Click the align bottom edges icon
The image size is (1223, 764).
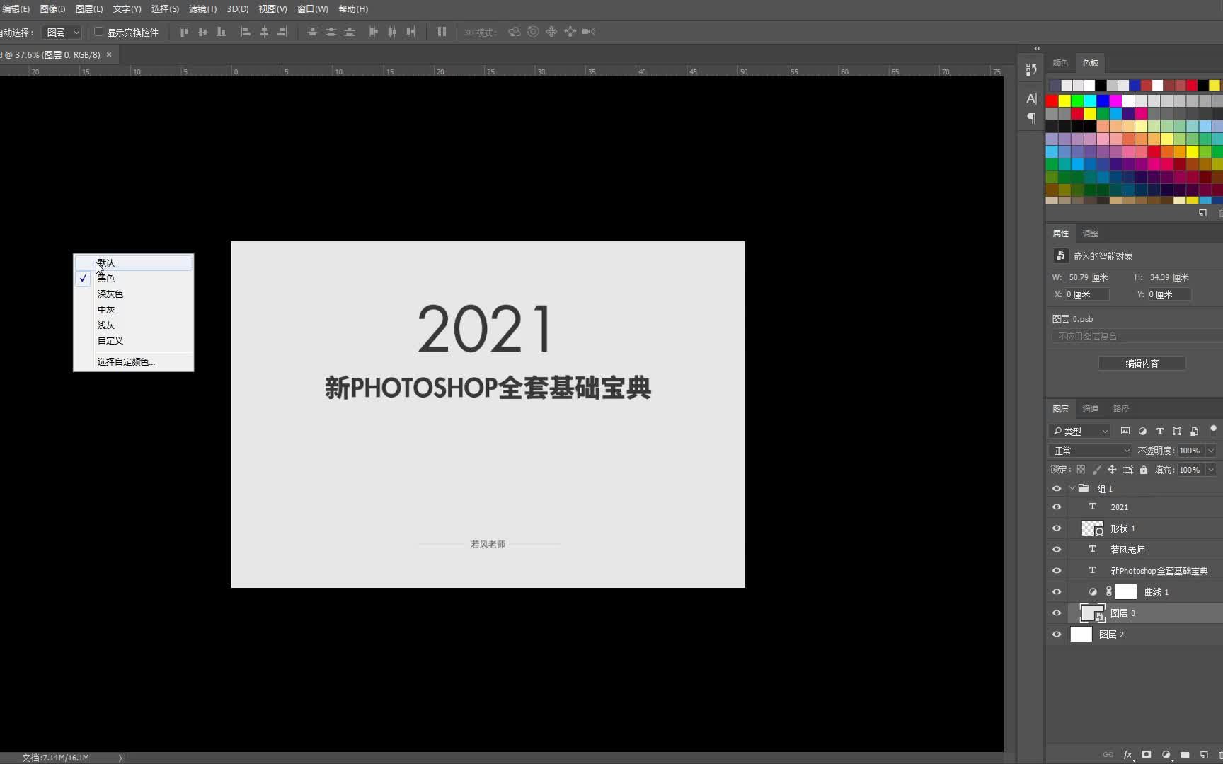[x=222, y=32]
